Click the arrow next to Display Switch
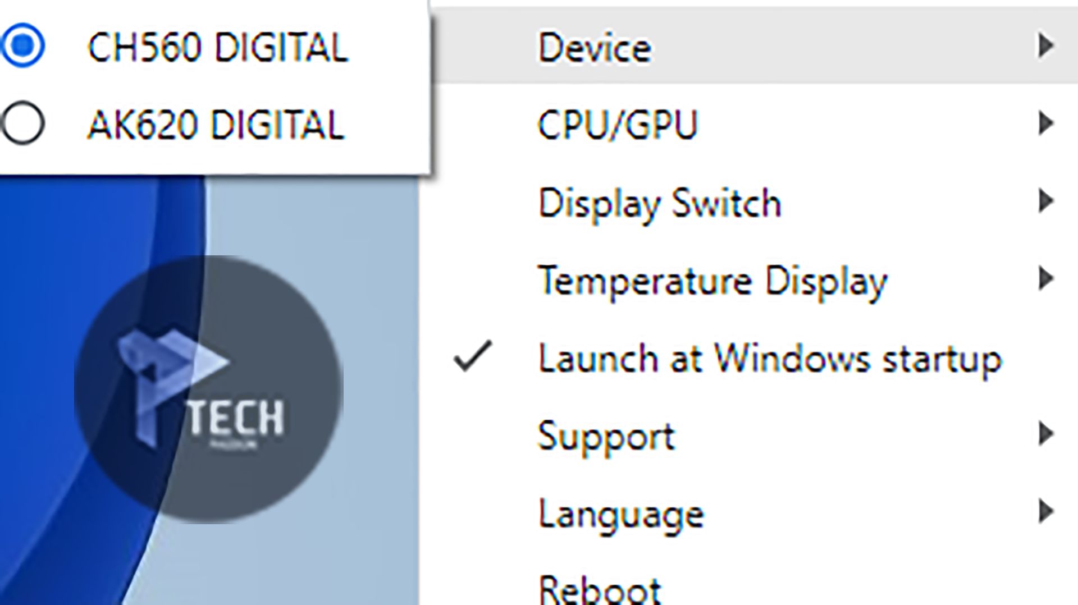1078x605 pixels. tap(1045, 201)
